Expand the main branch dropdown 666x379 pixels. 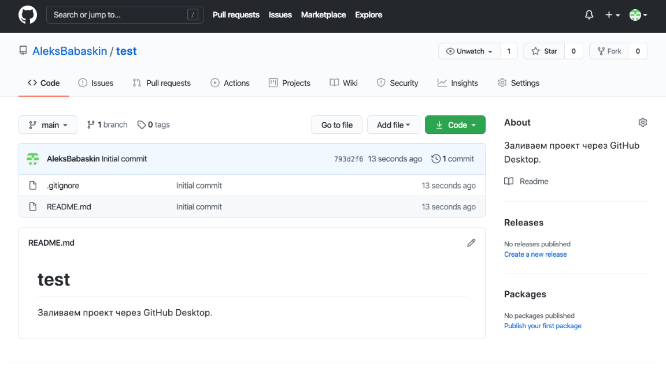pyautogui.click(x=48, y=125)
